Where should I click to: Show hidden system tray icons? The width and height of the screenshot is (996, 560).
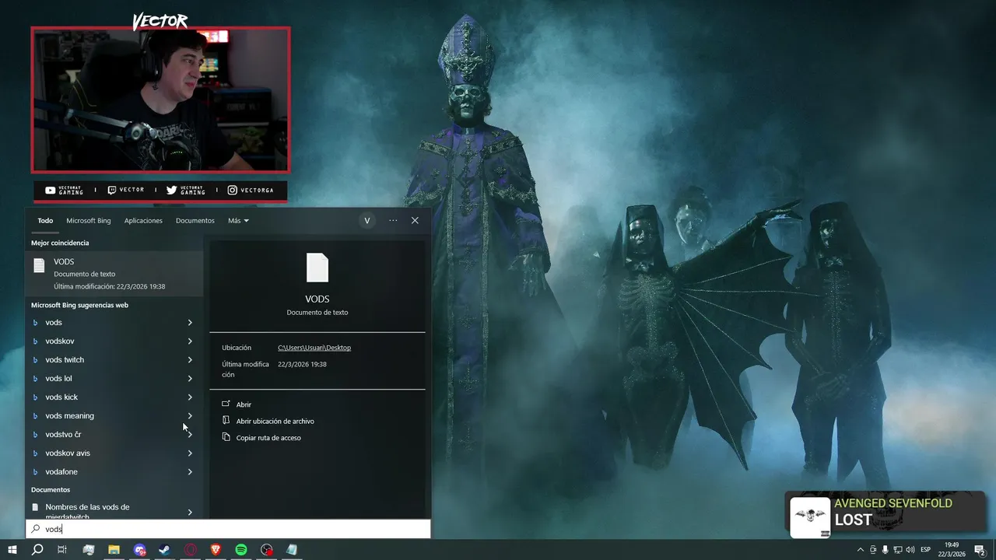click(x=860, y=550)
